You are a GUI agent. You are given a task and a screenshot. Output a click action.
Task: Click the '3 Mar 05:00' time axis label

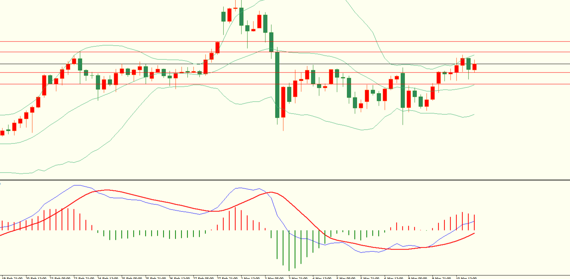click(x=273, y=278)
